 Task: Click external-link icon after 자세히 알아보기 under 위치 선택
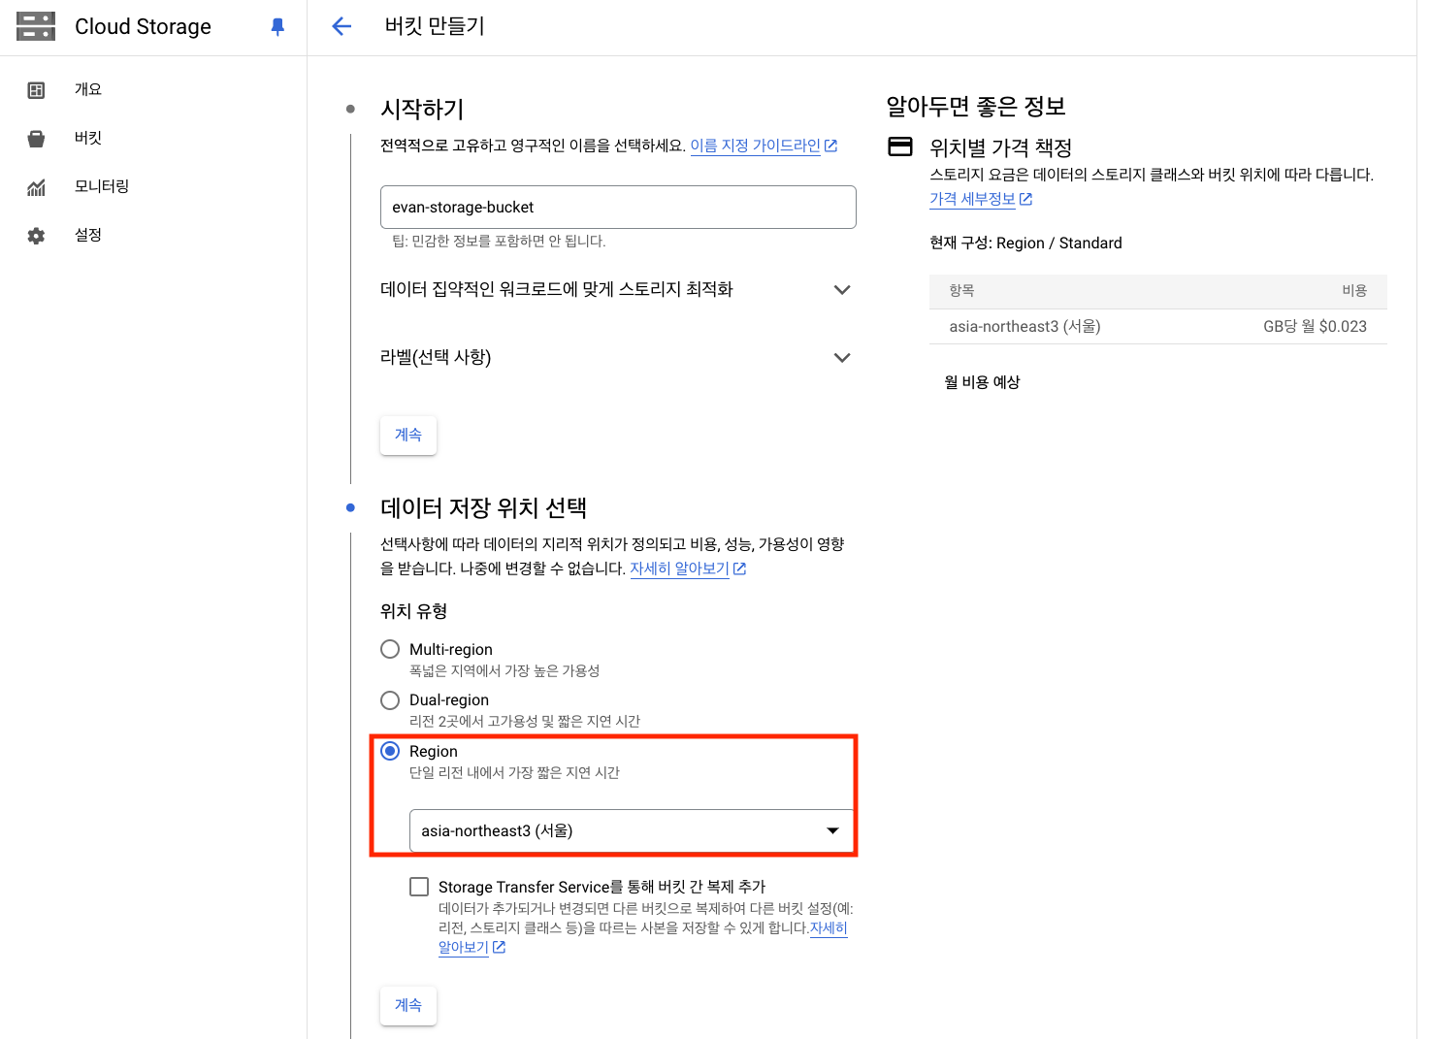(739, 568)
